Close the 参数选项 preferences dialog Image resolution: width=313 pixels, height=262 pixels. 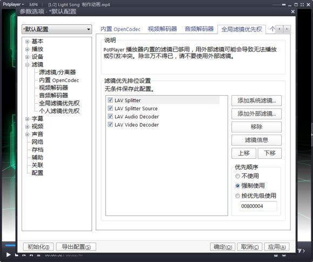click(293, 11)
